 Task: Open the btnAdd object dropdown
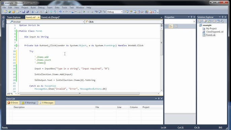coord(45,22)
